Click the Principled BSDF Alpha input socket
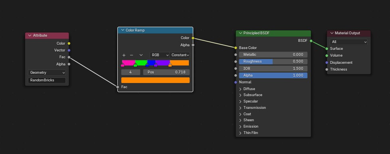The image size is (390, 154). [x=236, y=75]
